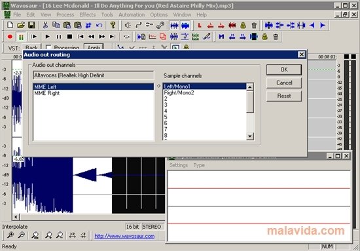Toggle the VST Processing checkbox

click(48, 48)
